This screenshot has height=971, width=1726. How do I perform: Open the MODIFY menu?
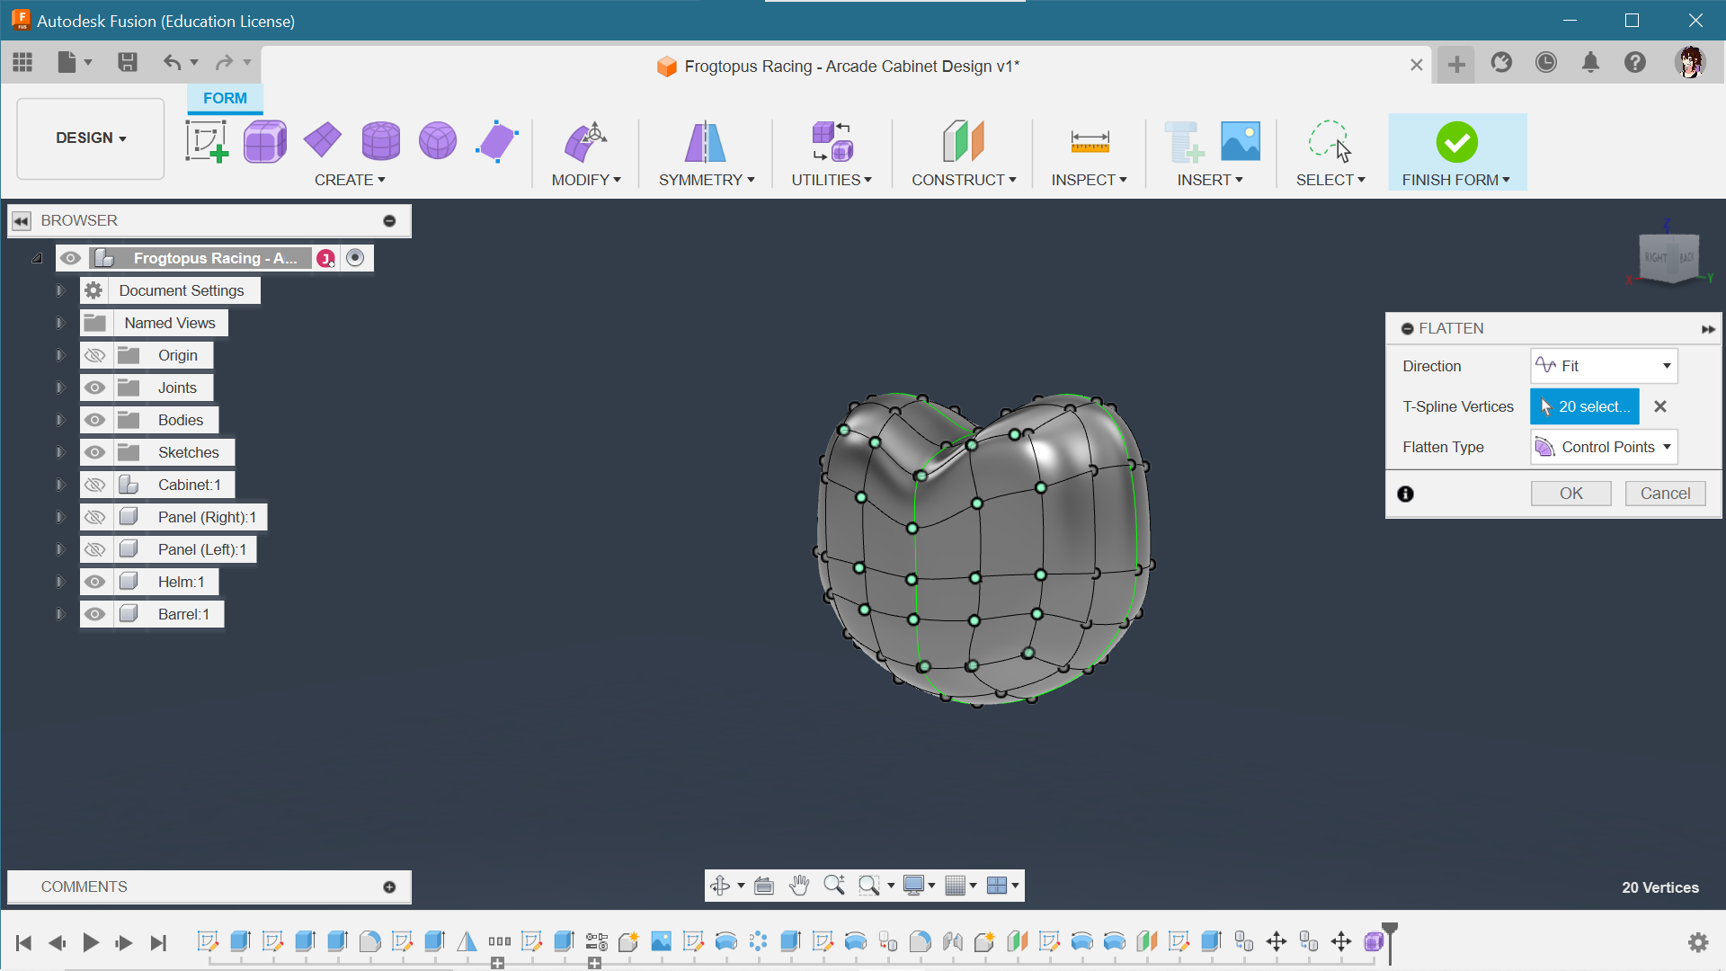pyautogui.click(x=586, y=180)
